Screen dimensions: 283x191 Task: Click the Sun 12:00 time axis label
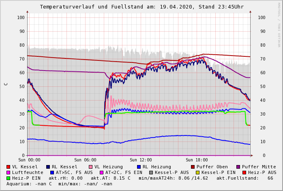(141, 160)
